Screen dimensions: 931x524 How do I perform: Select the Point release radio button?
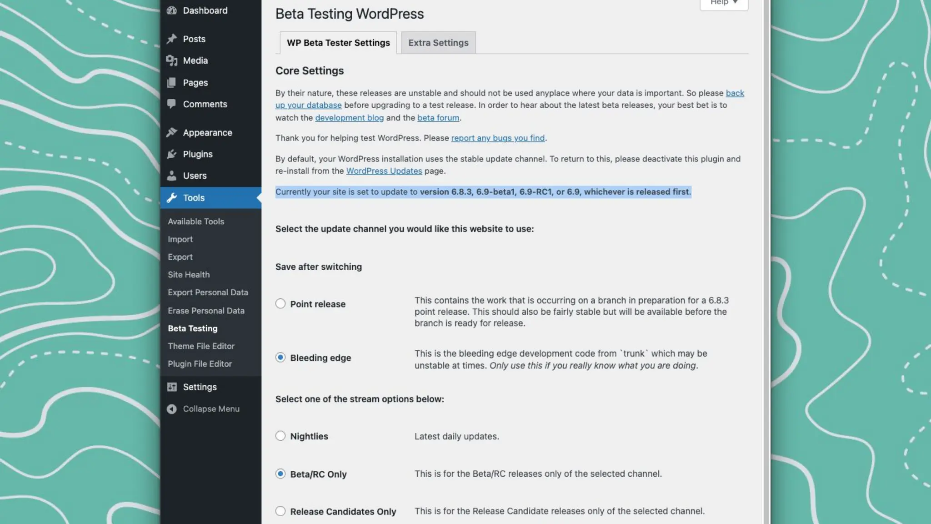[x=280, y=304]
